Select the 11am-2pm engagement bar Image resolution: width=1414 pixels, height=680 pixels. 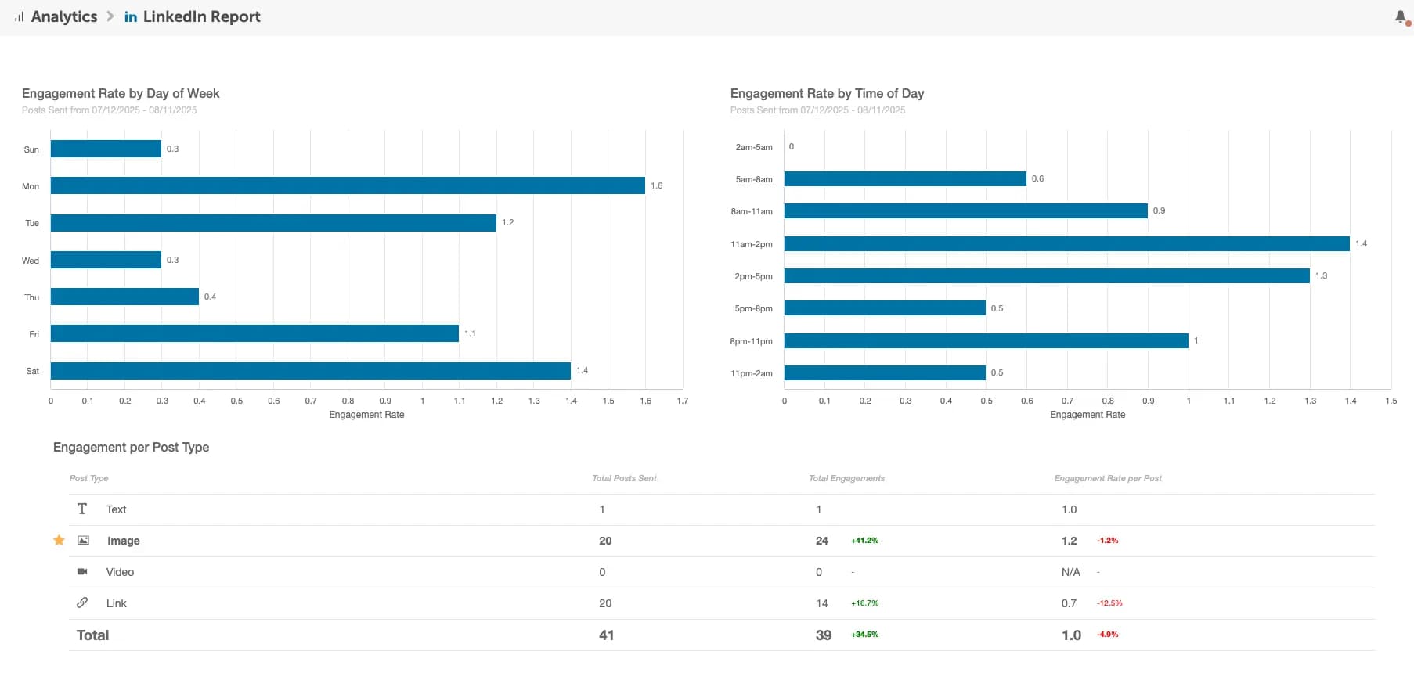[x=1066, y=243]
